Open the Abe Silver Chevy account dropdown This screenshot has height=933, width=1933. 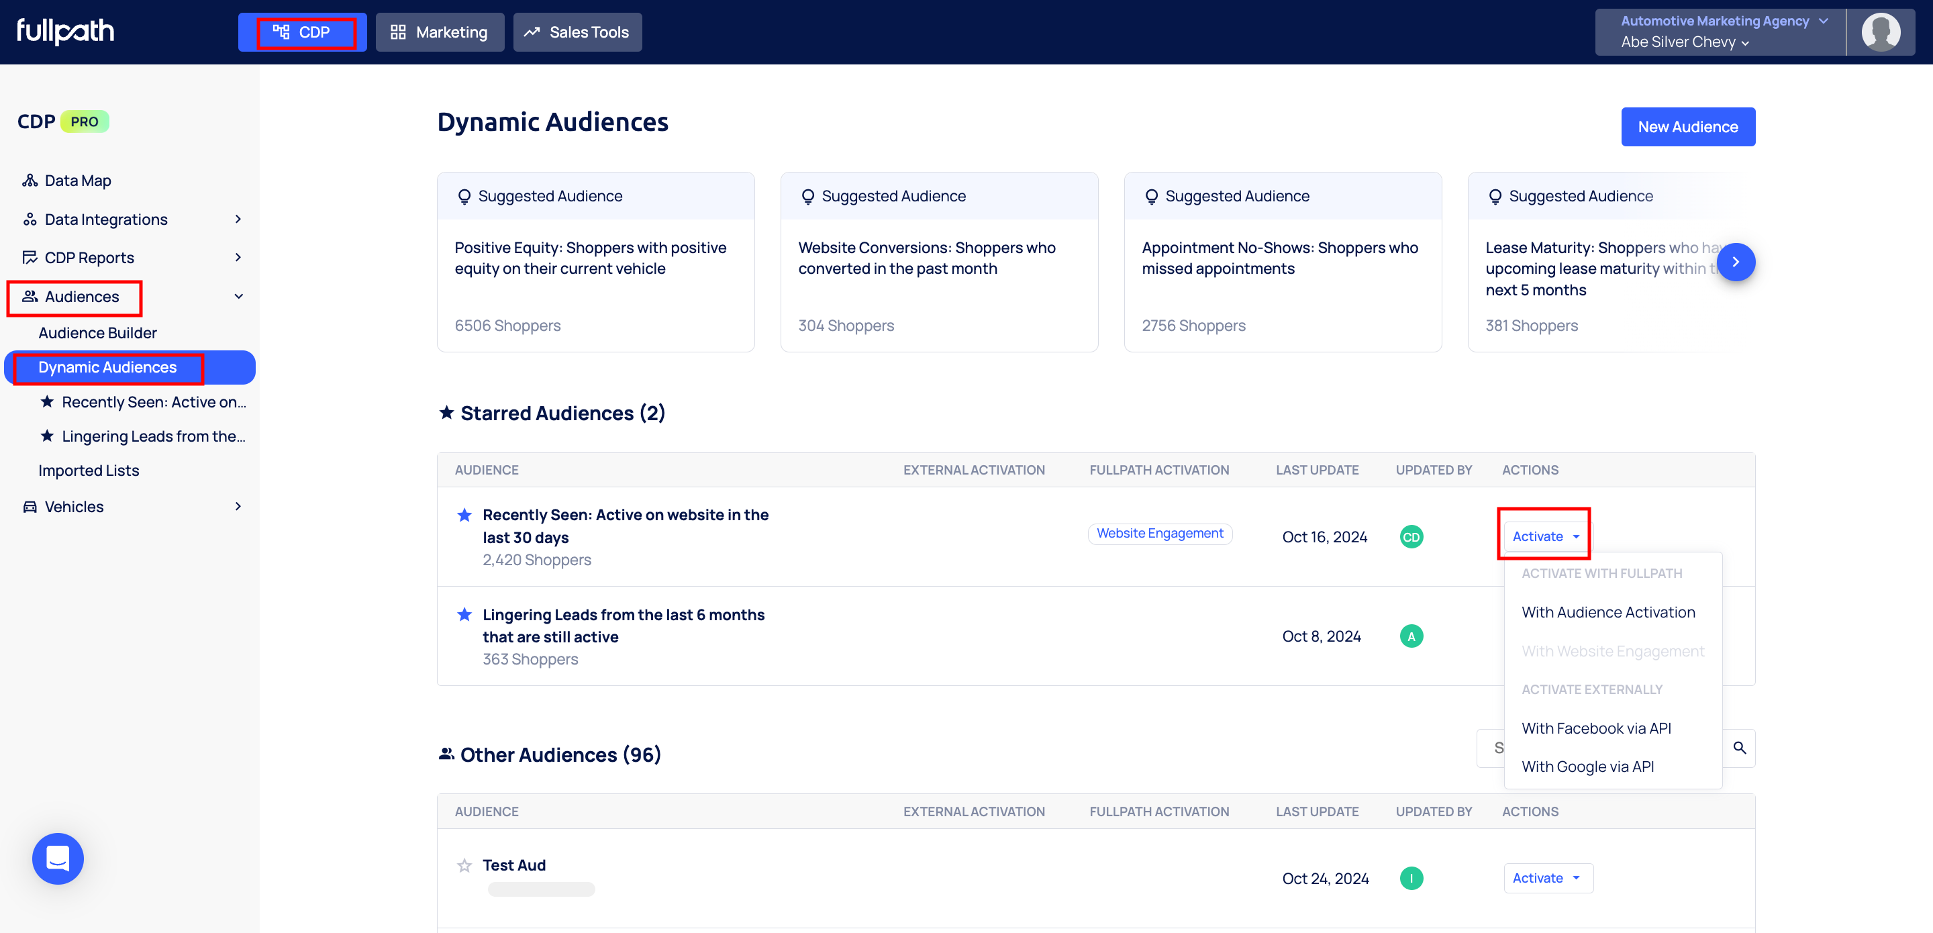(x=1685, y=43)
